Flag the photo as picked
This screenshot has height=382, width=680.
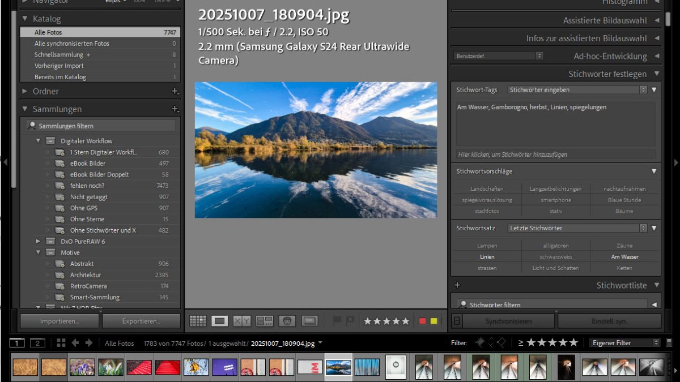(x=337, y=321)
